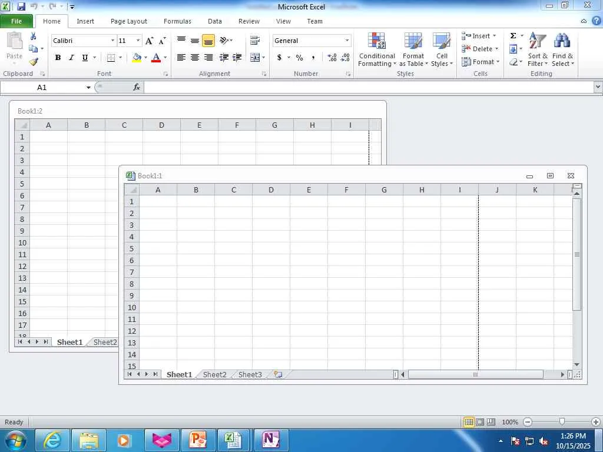Click in the formula bar input

pos(369,87)
